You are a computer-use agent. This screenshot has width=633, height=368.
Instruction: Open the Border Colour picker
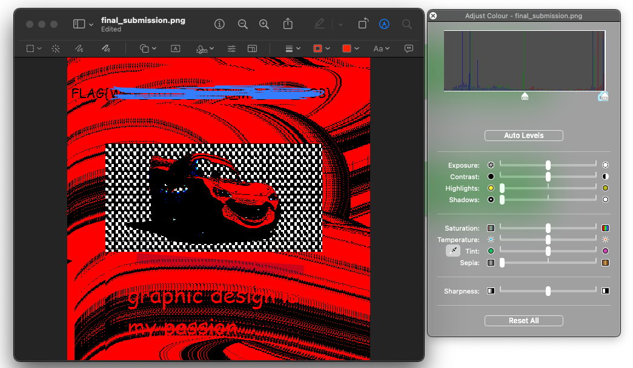point(321,48)
